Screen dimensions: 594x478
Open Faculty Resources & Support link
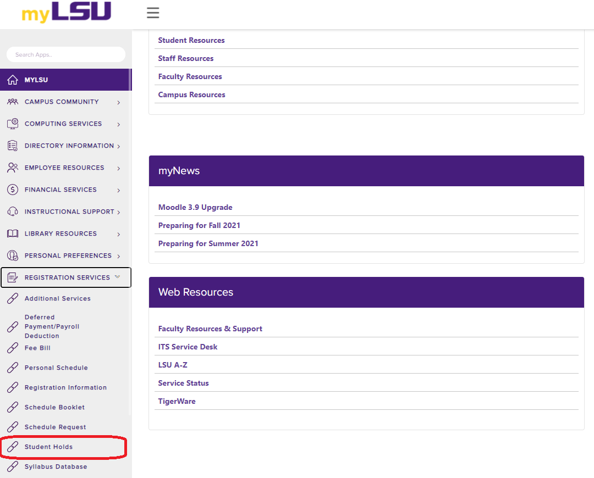210,329
